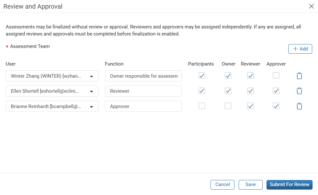Delete the Ellen Shortell team row
Viewport: 318px width, 195px height.
299,91
